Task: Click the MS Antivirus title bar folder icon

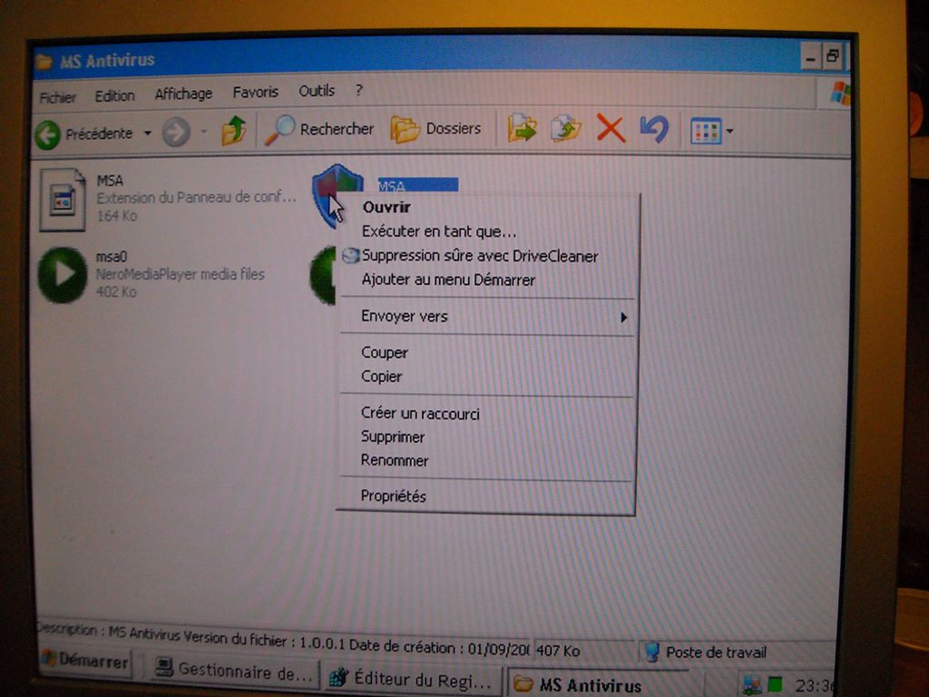Action: tap(44, 61)
